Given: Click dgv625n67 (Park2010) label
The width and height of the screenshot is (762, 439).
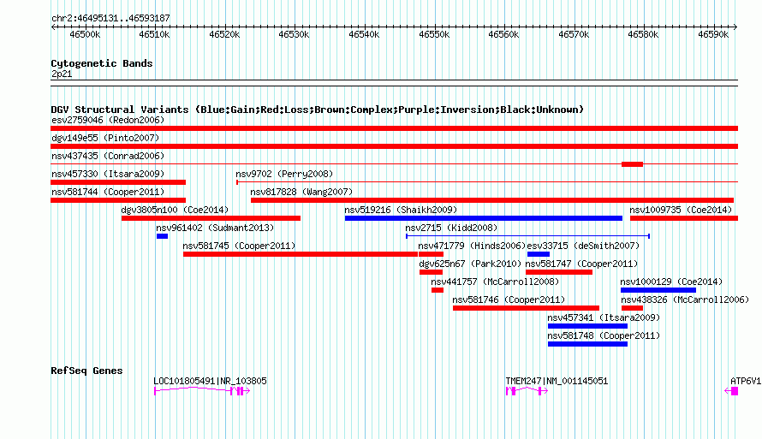Looking at the screenshot, I should coord(470,264).
